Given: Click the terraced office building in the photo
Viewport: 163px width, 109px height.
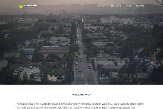Looking at the screenshot, I should (50, 21).
